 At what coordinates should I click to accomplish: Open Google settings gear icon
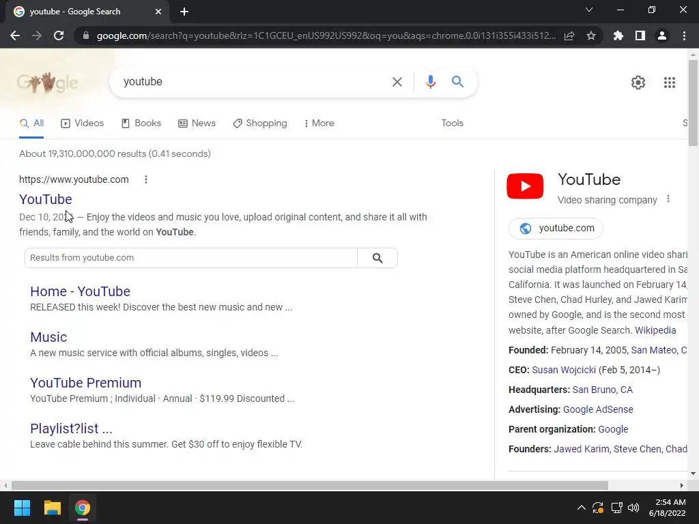point(638,83)
